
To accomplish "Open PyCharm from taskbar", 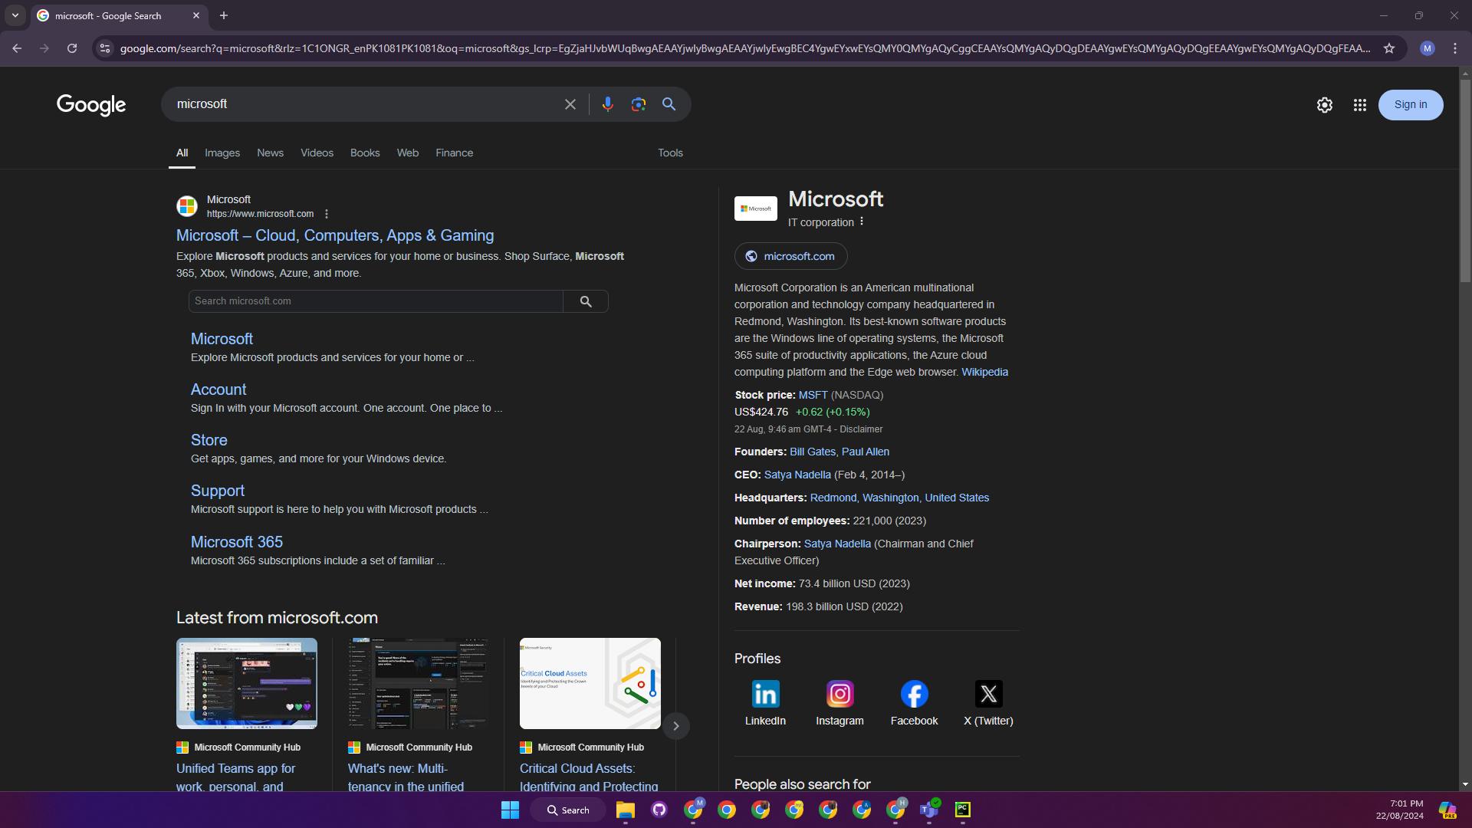I will click(x=962, y=810).
